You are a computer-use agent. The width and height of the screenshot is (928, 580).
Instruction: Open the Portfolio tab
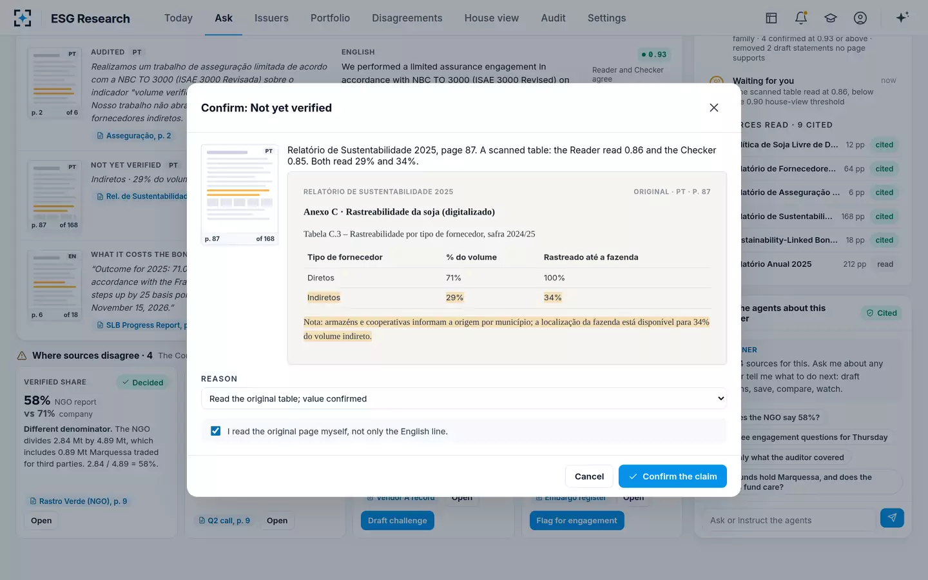tap(330, 18)
